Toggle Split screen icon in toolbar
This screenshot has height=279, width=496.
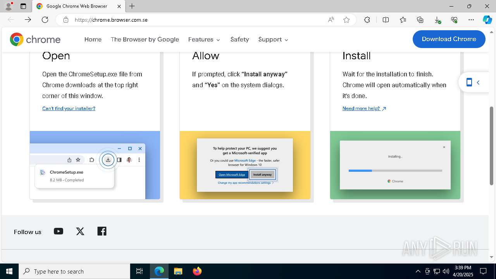[x=386, y=20]
